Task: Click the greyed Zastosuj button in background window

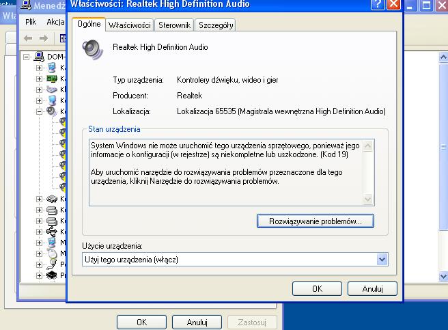Action: pos(252,322)
